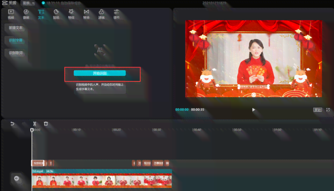This screenshot has height=191, width=334.
Task: Select 识别字幕 in the sidebar
Action: [15, 40]
